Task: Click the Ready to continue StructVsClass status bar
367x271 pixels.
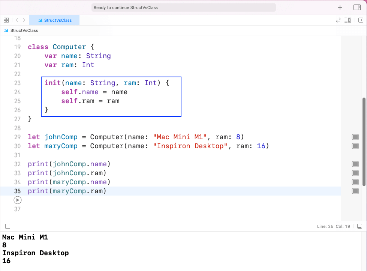Action: pyautogui.click(x=183, y=8)
